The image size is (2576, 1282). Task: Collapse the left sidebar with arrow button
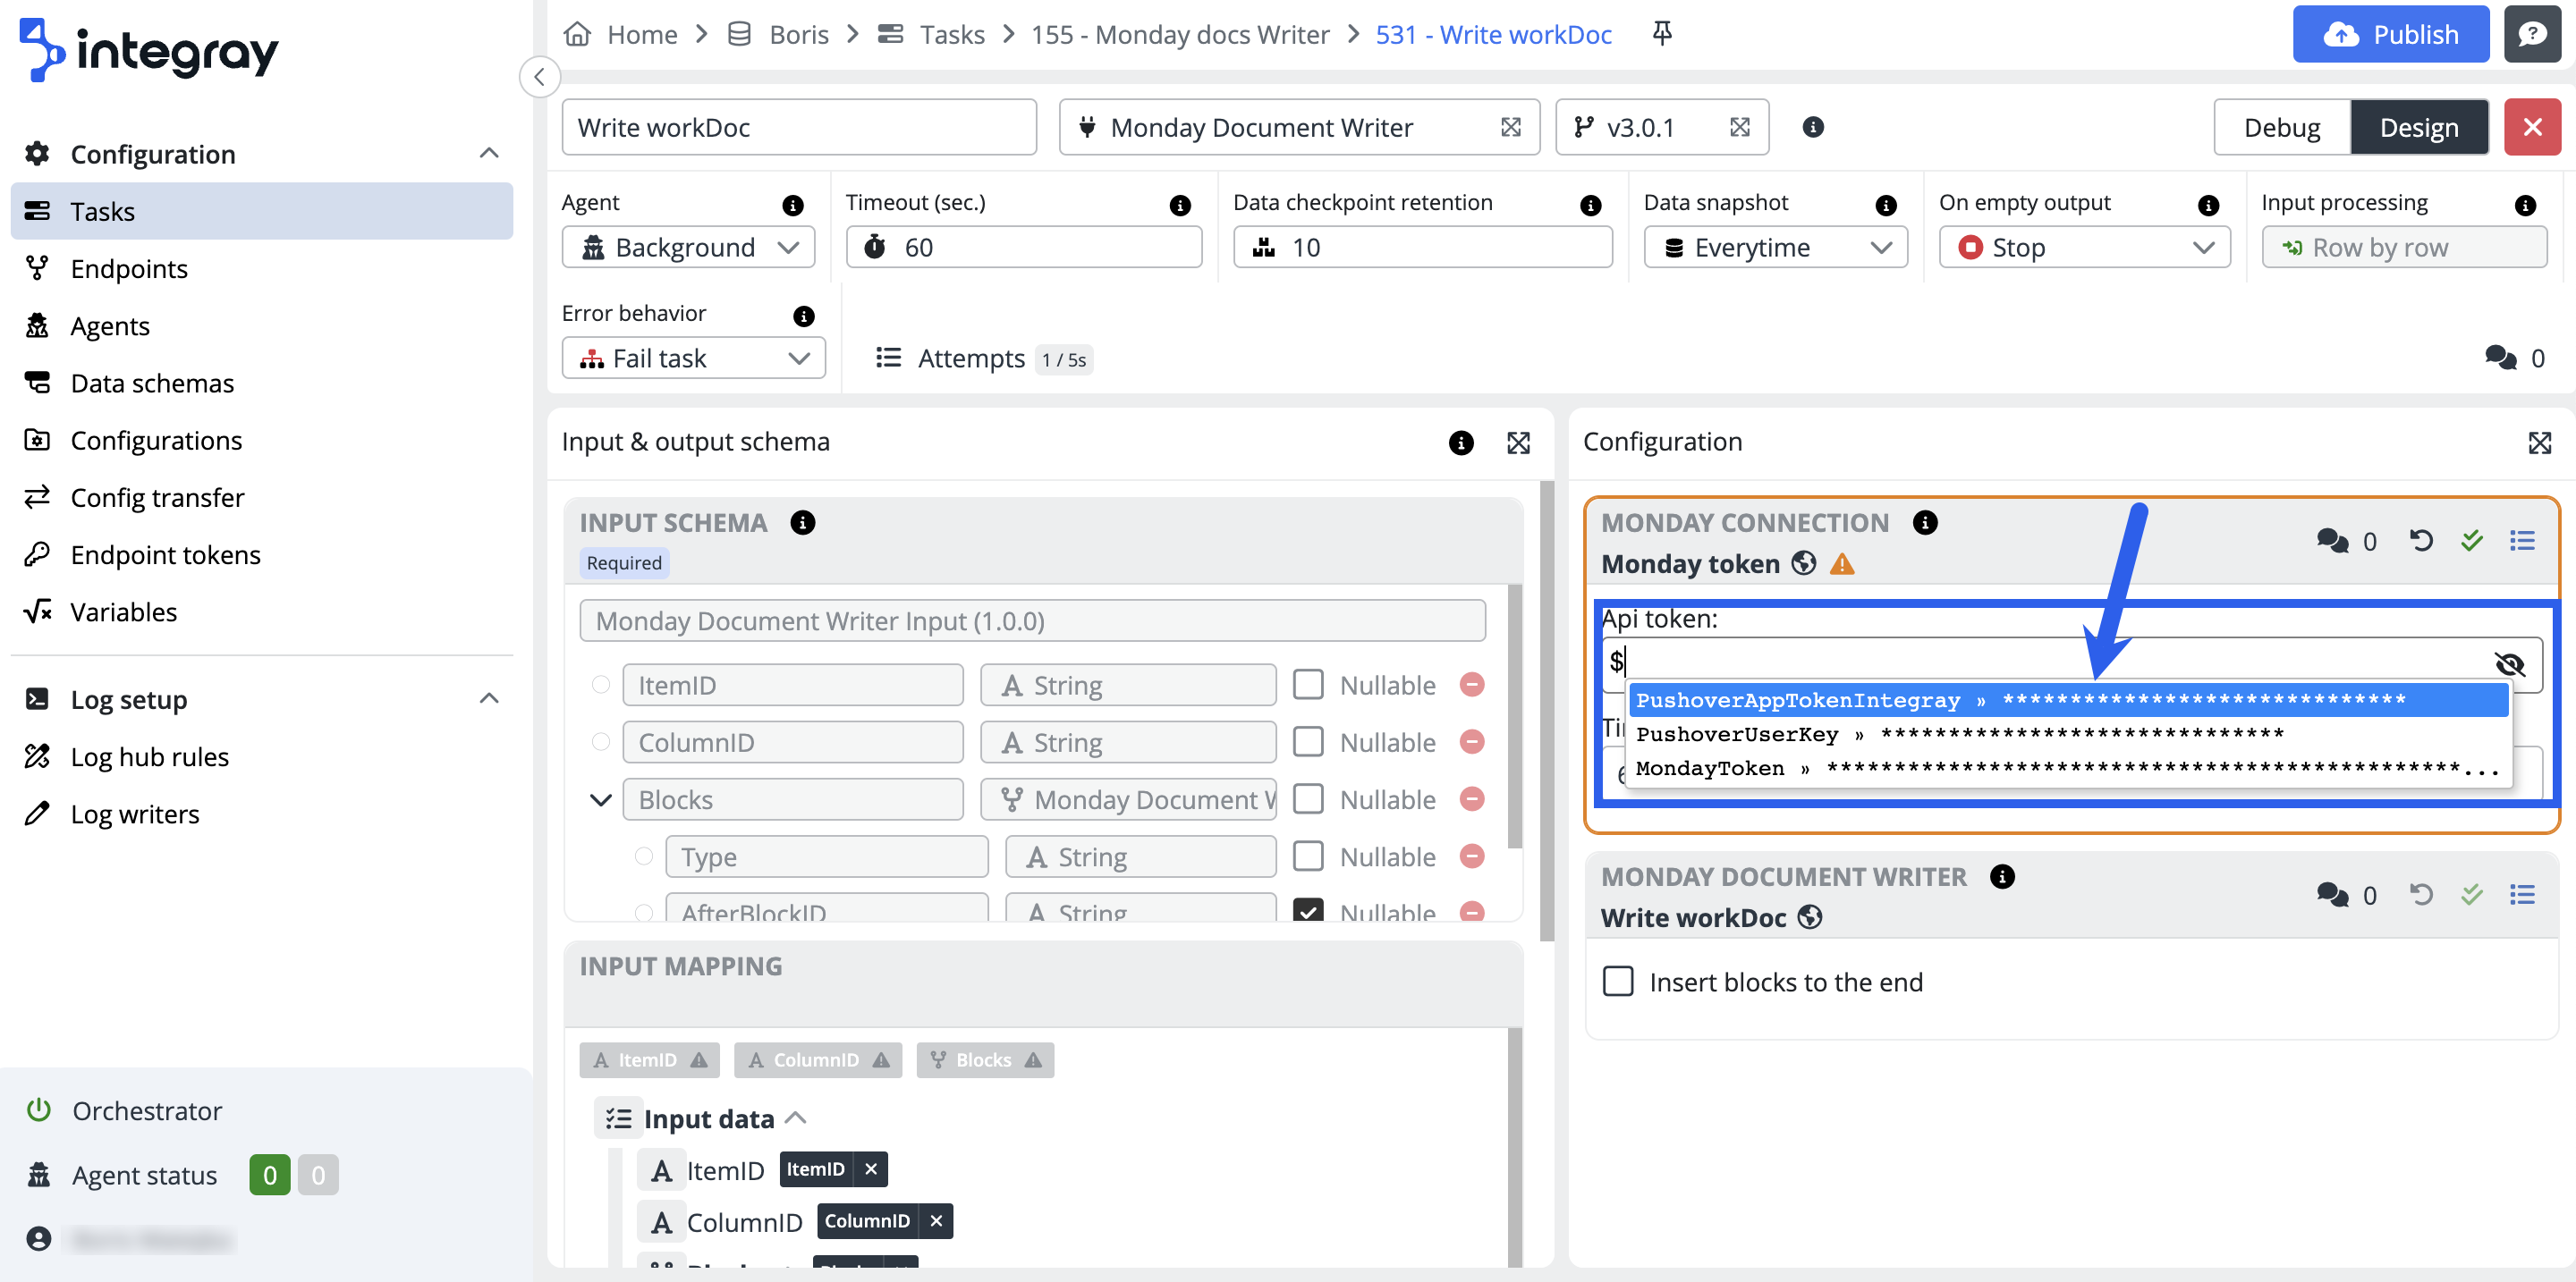[539, 77]
